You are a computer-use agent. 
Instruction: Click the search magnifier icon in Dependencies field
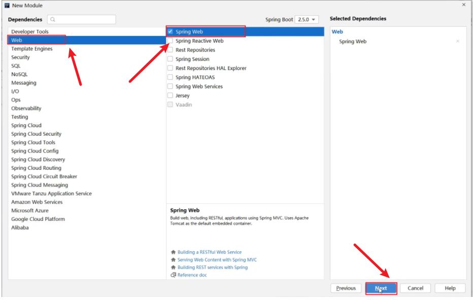[x=53, y=20]
